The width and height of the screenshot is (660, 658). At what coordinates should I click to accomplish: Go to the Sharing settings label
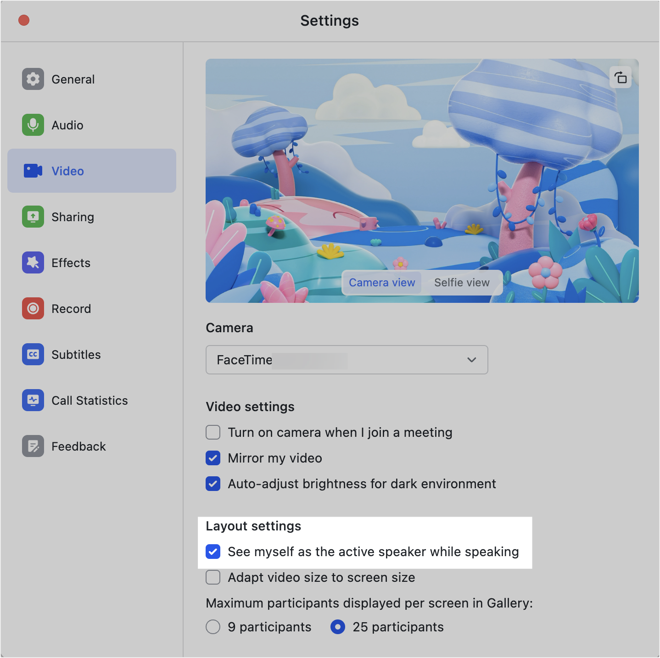click(73, 217)
